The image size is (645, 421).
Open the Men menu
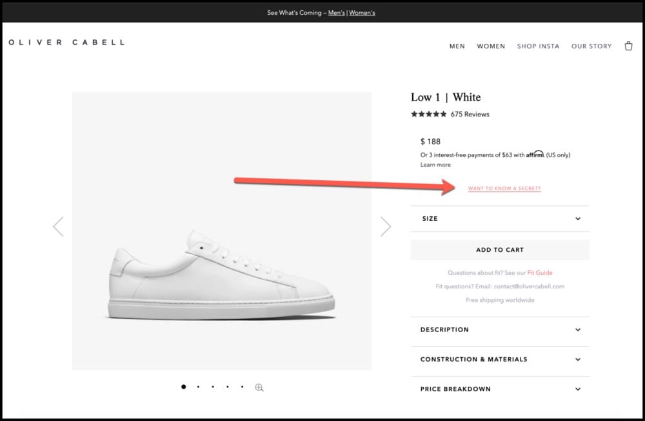click(x=457, y=46)
